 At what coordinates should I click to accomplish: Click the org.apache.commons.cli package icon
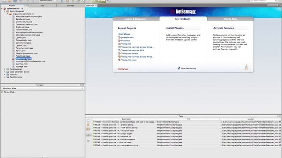point(11,14)
